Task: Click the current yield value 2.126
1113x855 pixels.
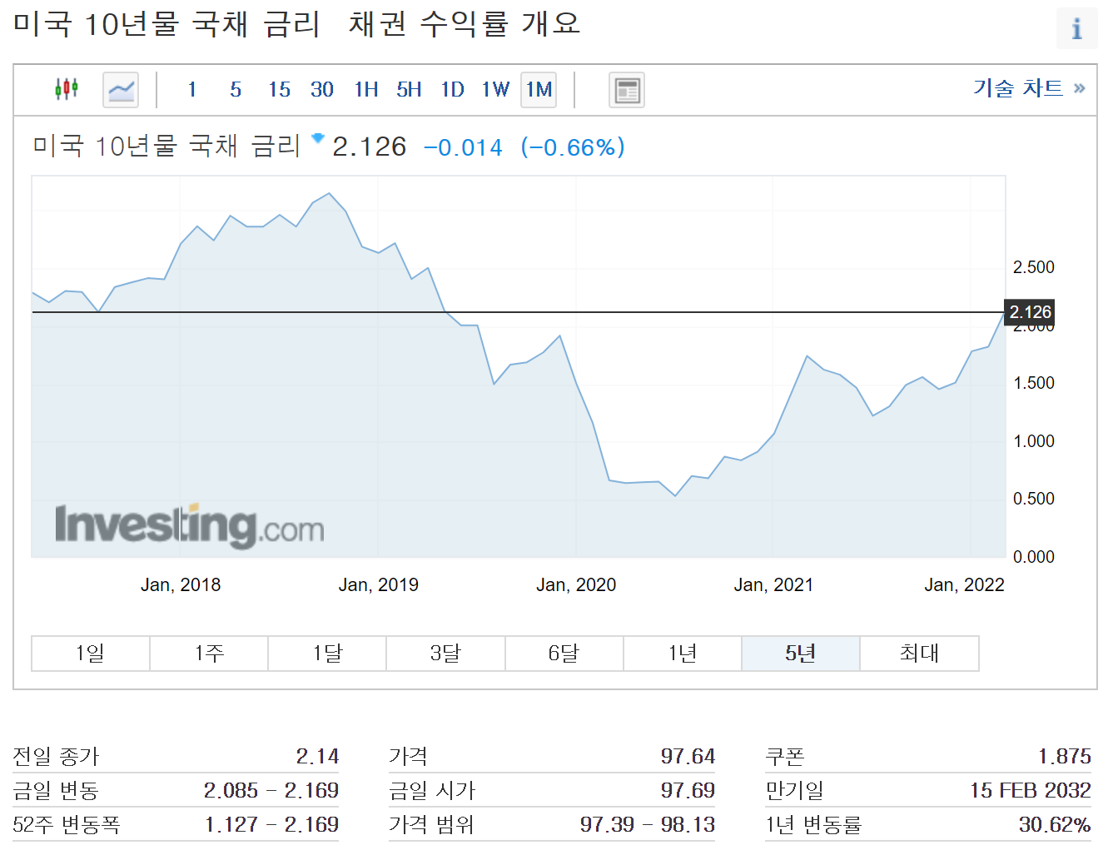Action: click(x=370, y=147)
